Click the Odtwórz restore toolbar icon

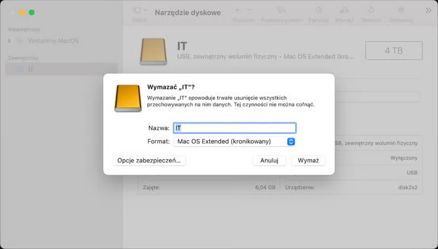[371, 10]
